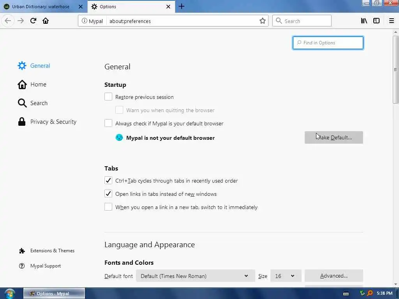Switch to Urban Dictionary: waterhose tab
The image size is (399, 299).
41,7
